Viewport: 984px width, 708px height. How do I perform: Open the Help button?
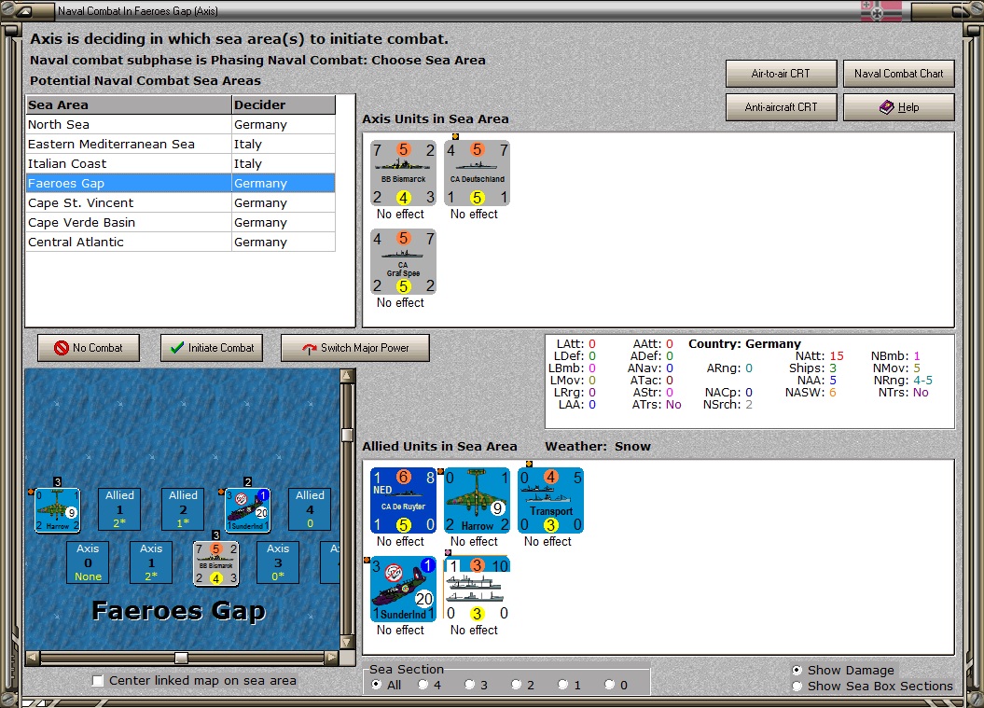click(x=898, y=107)
